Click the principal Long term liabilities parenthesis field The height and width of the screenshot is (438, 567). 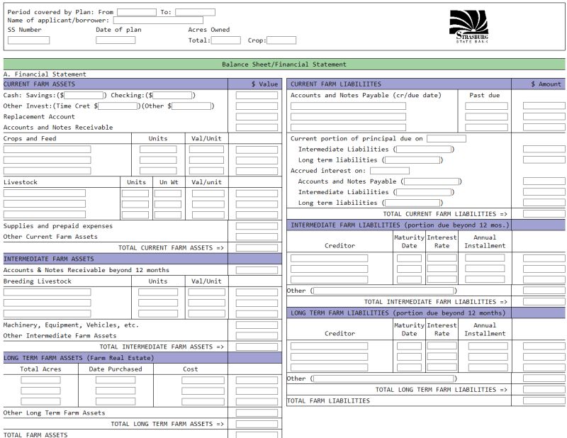pyautogui.click(x=412, y=160)
